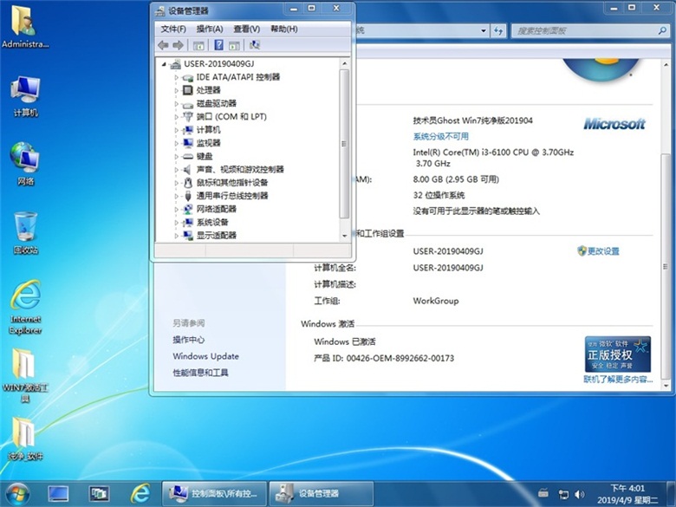Viewport: 676px width, 507px height.
Task: Select the Internet Explorer desktop icon
Action: click(25, 305)
